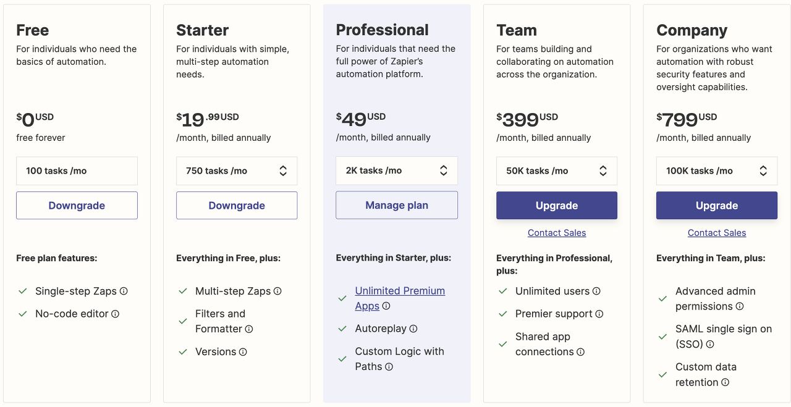Click info icon for Filters and Formatter
Image resolution: width=791 pixels, height=407 pixels.
click(249, 329)
